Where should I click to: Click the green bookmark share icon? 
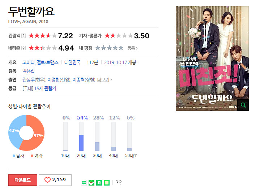(99, 183)
